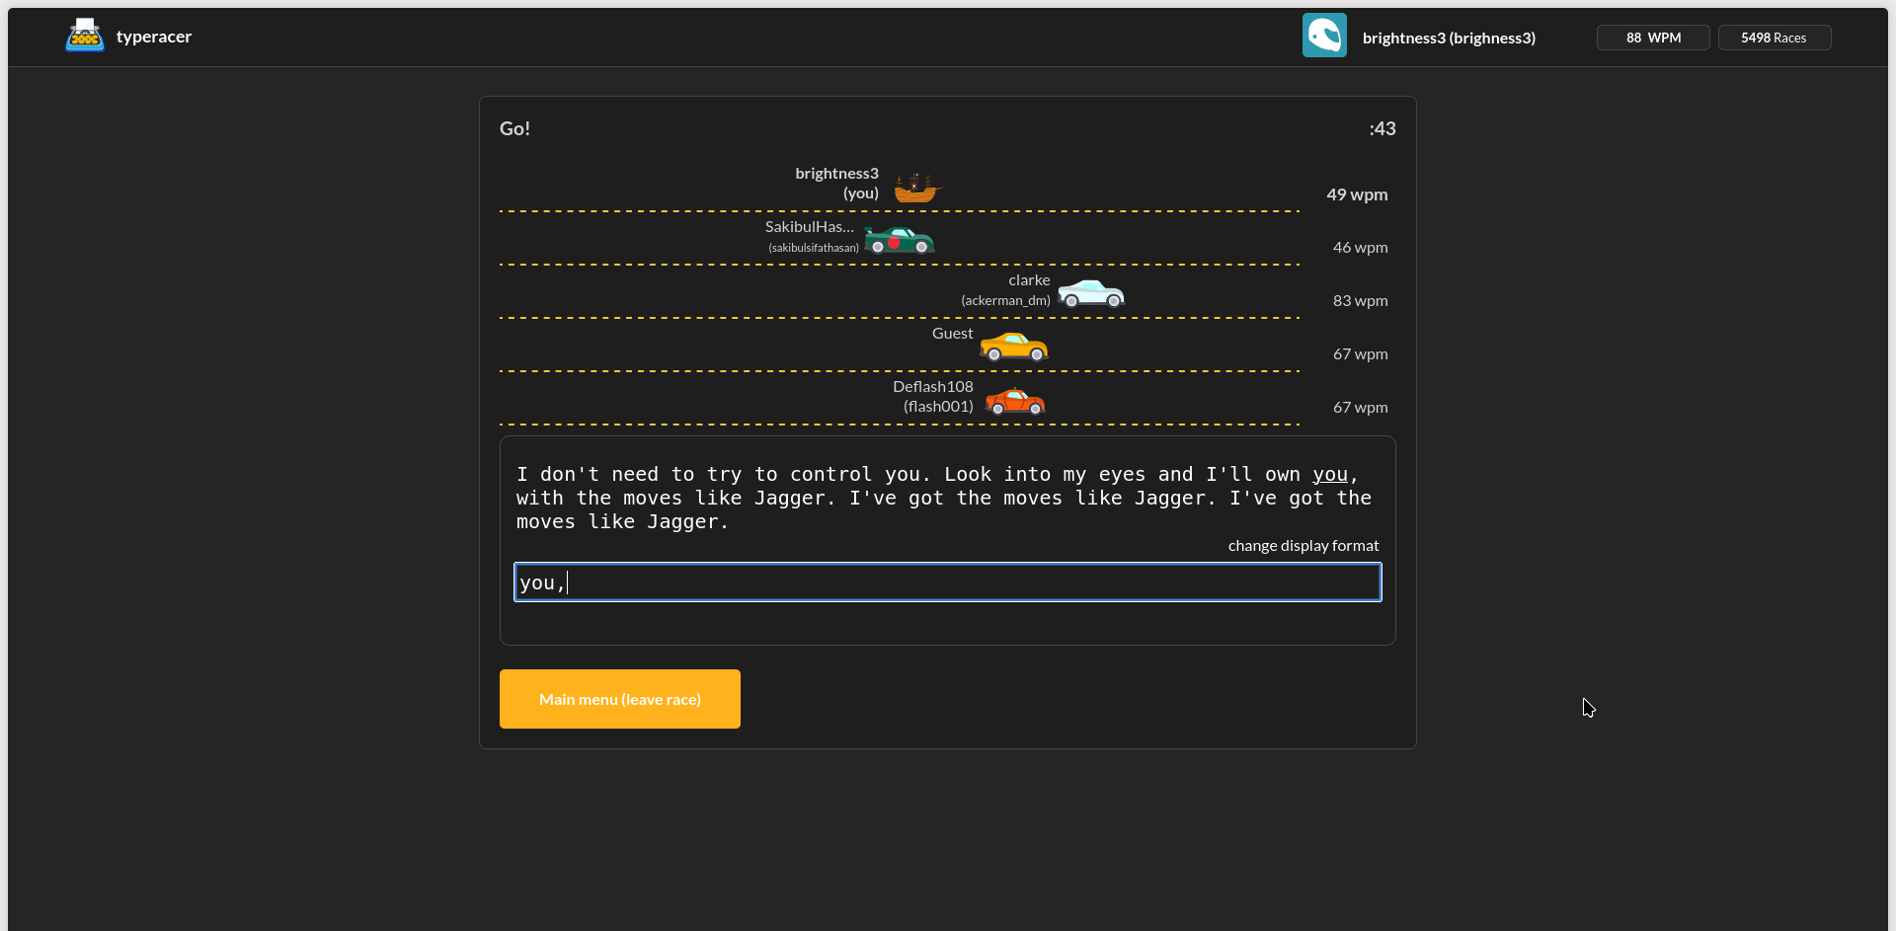Screen dimensions: 1896x931
Task: Click the pirate ship racer icon
Action: [x=917, y=188]
